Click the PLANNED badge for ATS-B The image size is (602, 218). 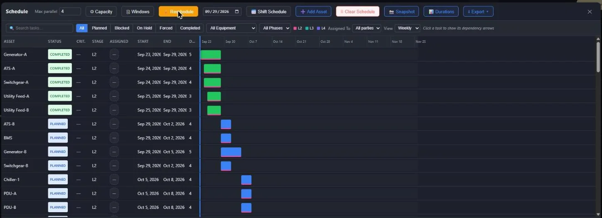click(x=58, y=124)
